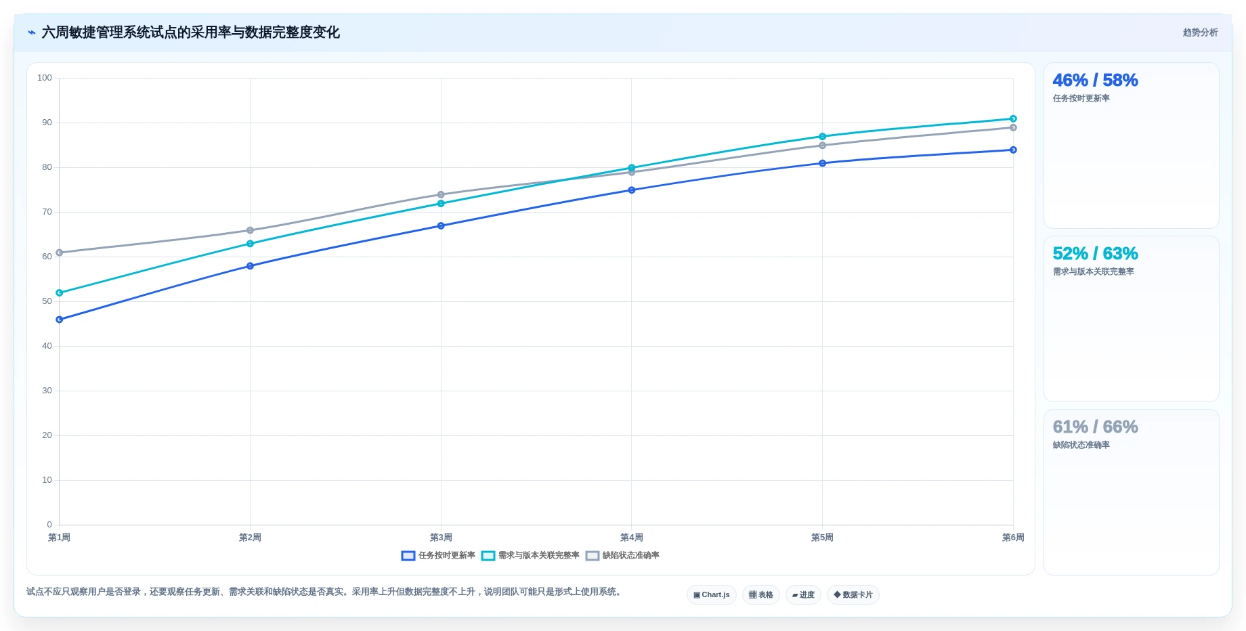Click the 数据卡片 tag chip
This screenshot has width=1246, height=631.
[x=853, y=594]
